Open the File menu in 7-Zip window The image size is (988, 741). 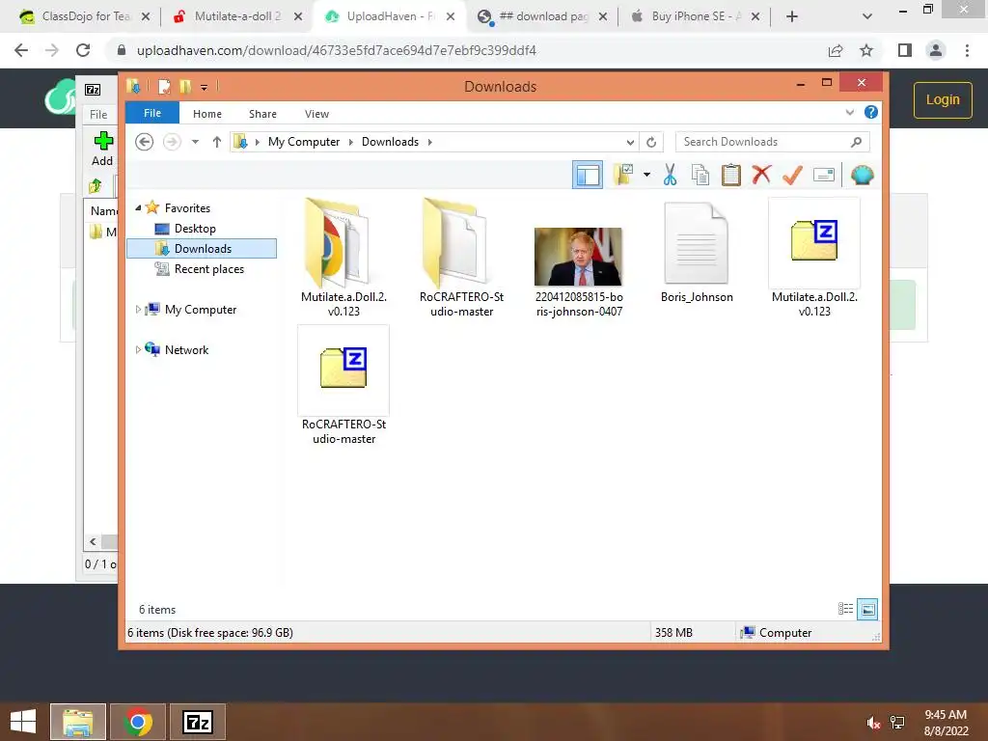tap(98, 114)
